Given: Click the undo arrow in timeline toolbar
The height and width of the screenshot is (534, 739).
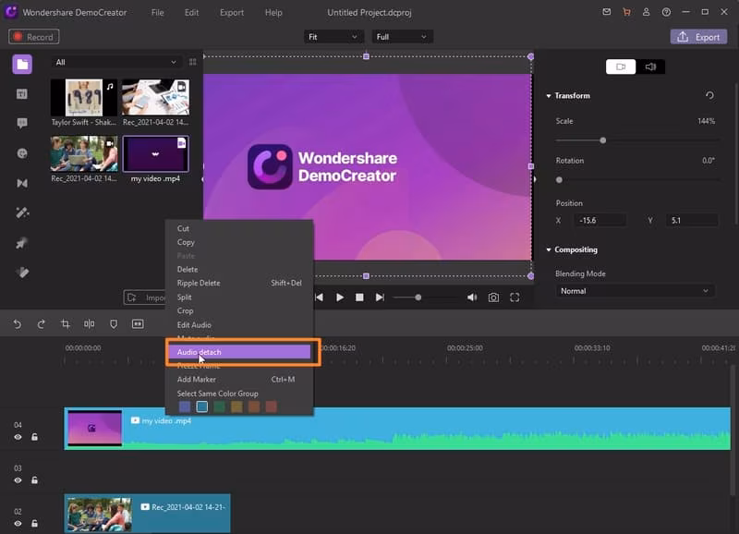Looking at the screenshot, I should [18, 323].
